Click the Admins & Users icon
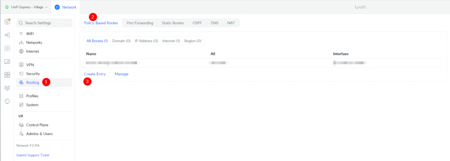 pos(21,134)
